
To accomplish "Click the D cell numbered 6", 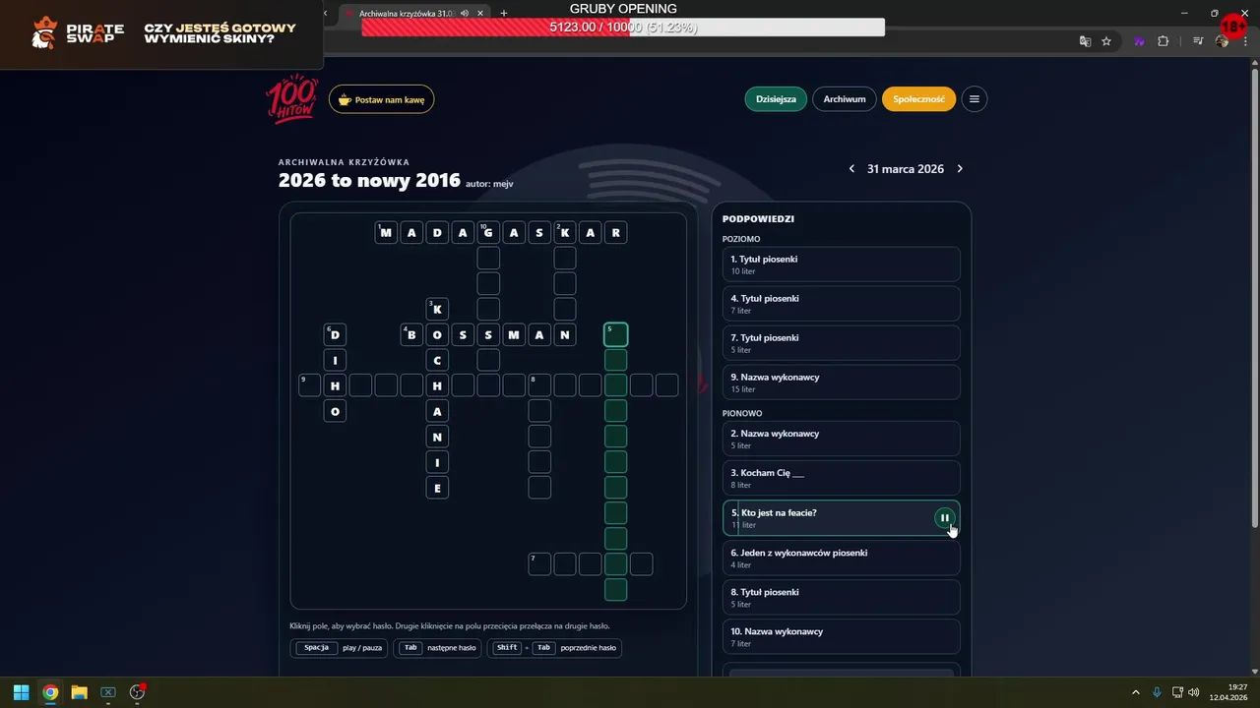I will point(335,334).
